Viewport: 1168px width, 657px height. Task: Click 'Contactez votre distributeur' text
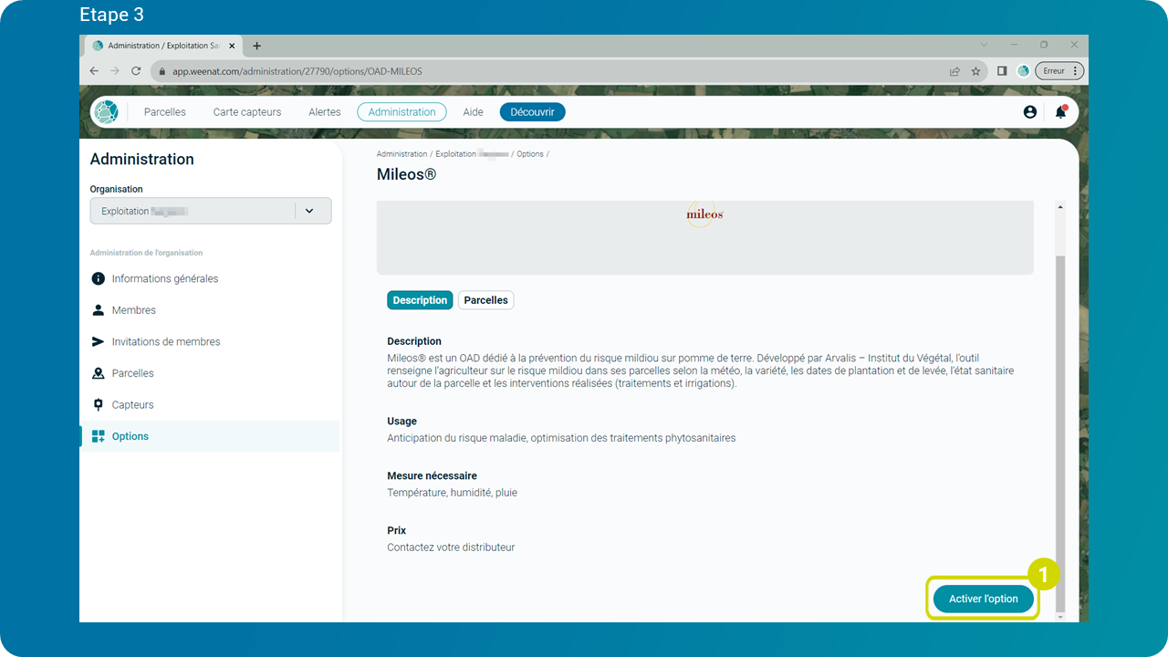(451, 547)
